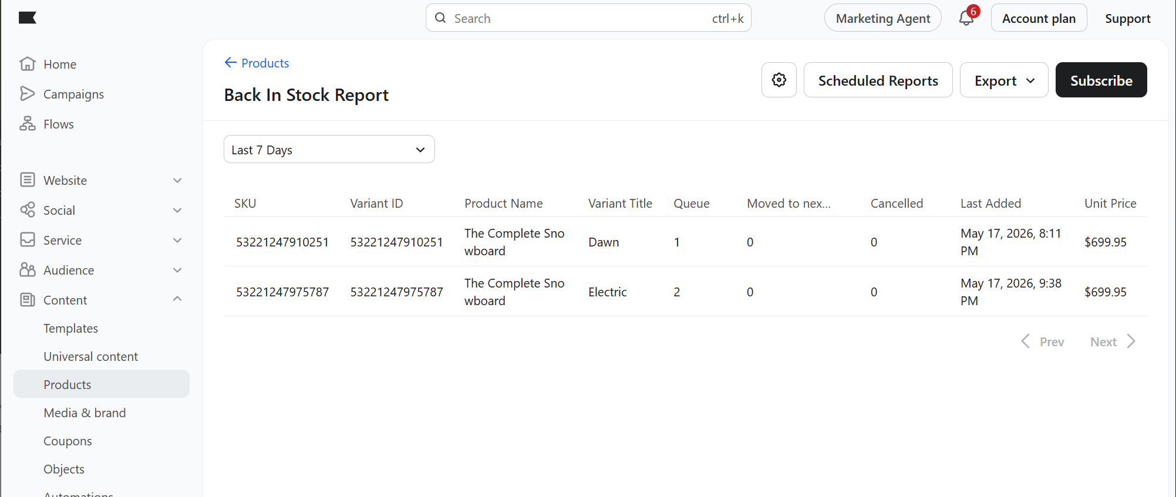Click the Product Name column header
The image size is (1176, 497).
pos(503,203)
